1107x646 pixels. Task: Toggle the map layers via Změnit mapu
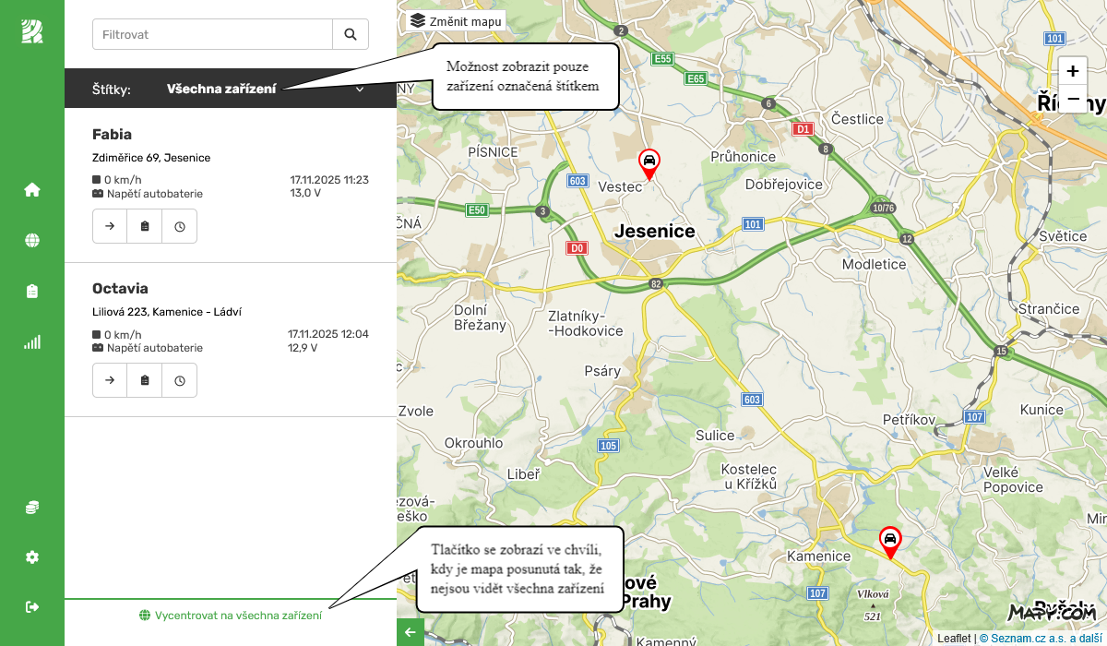pyautogui.click(x=454, y=20)
